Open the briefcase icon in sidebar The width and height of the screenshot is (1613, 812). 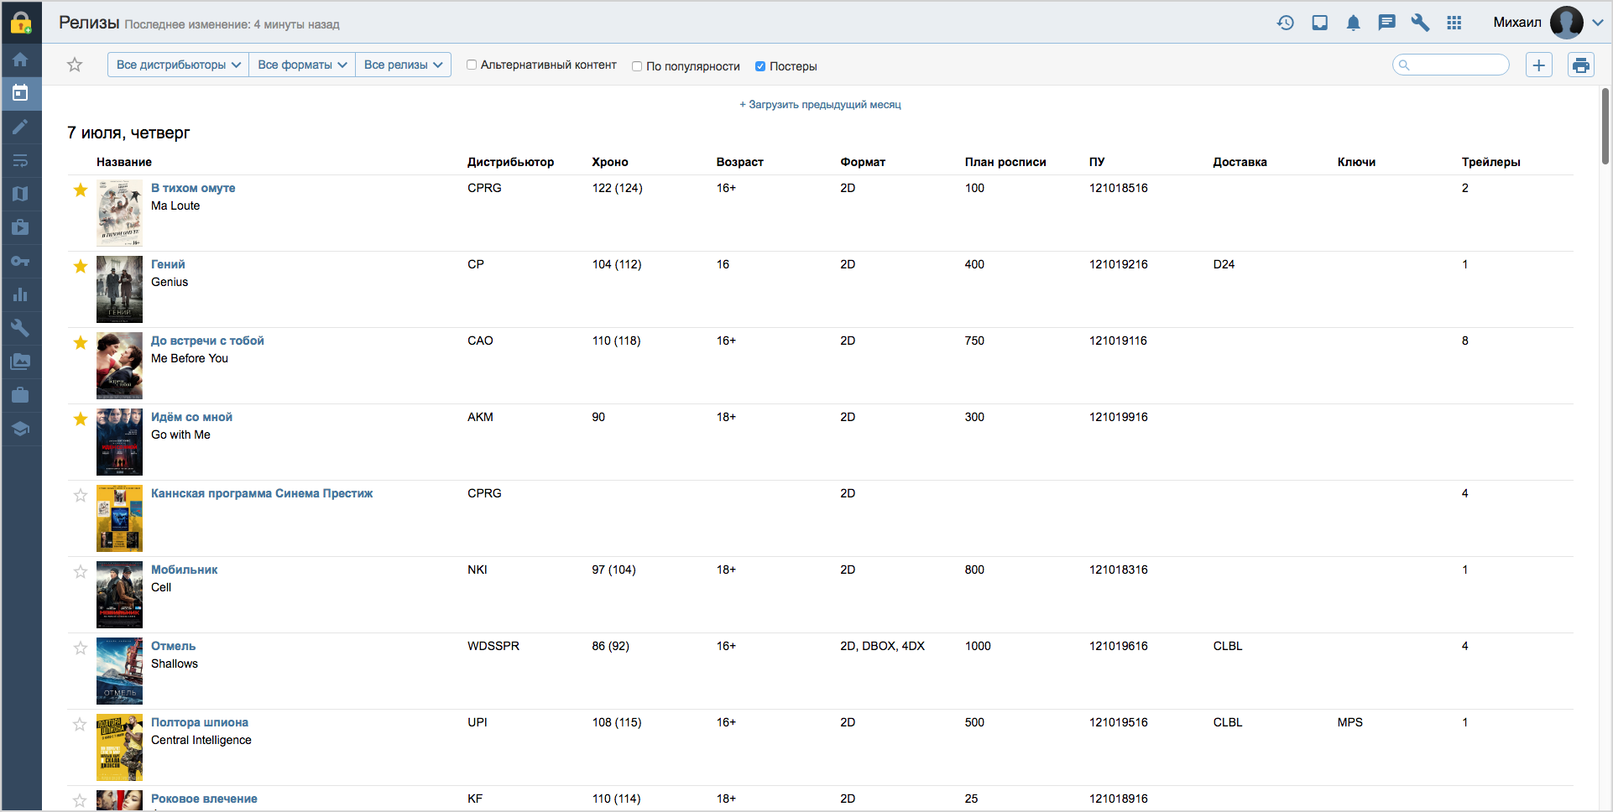[x=20, y=395]
